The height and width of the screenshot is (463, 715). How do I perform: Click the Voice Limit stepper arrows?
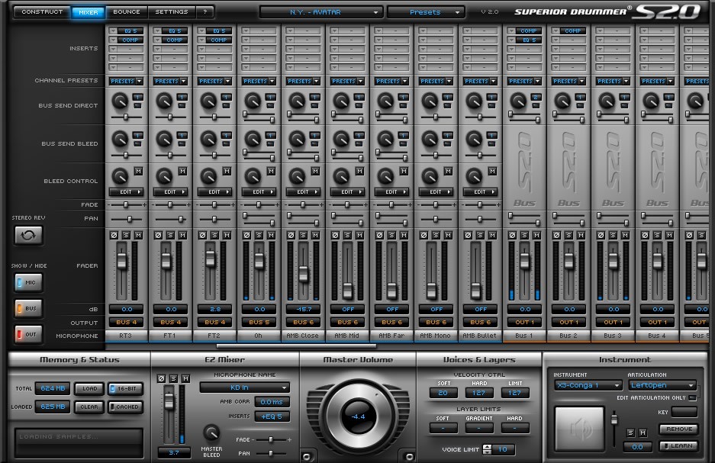click(x=487, y=449)
